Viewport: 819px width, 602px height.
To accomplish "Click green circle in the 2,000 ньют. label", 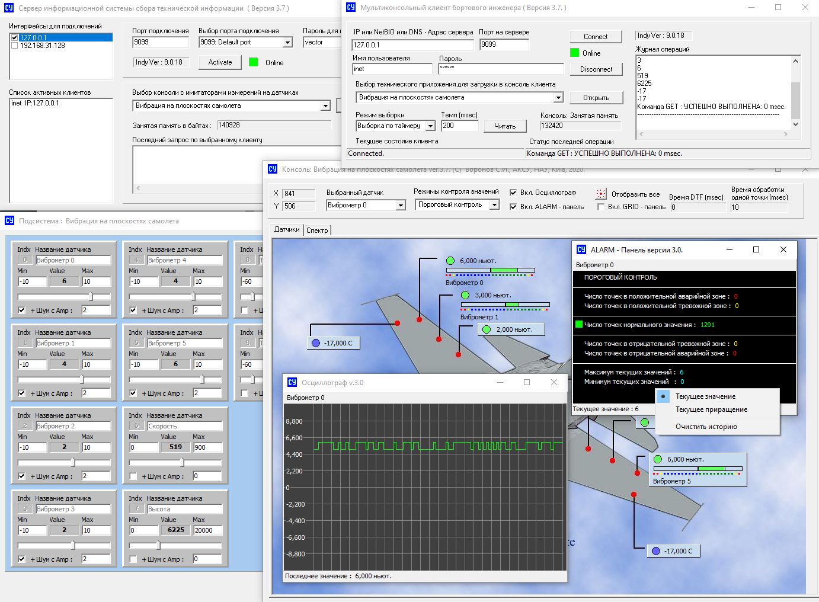I will (x=487, y=329).
